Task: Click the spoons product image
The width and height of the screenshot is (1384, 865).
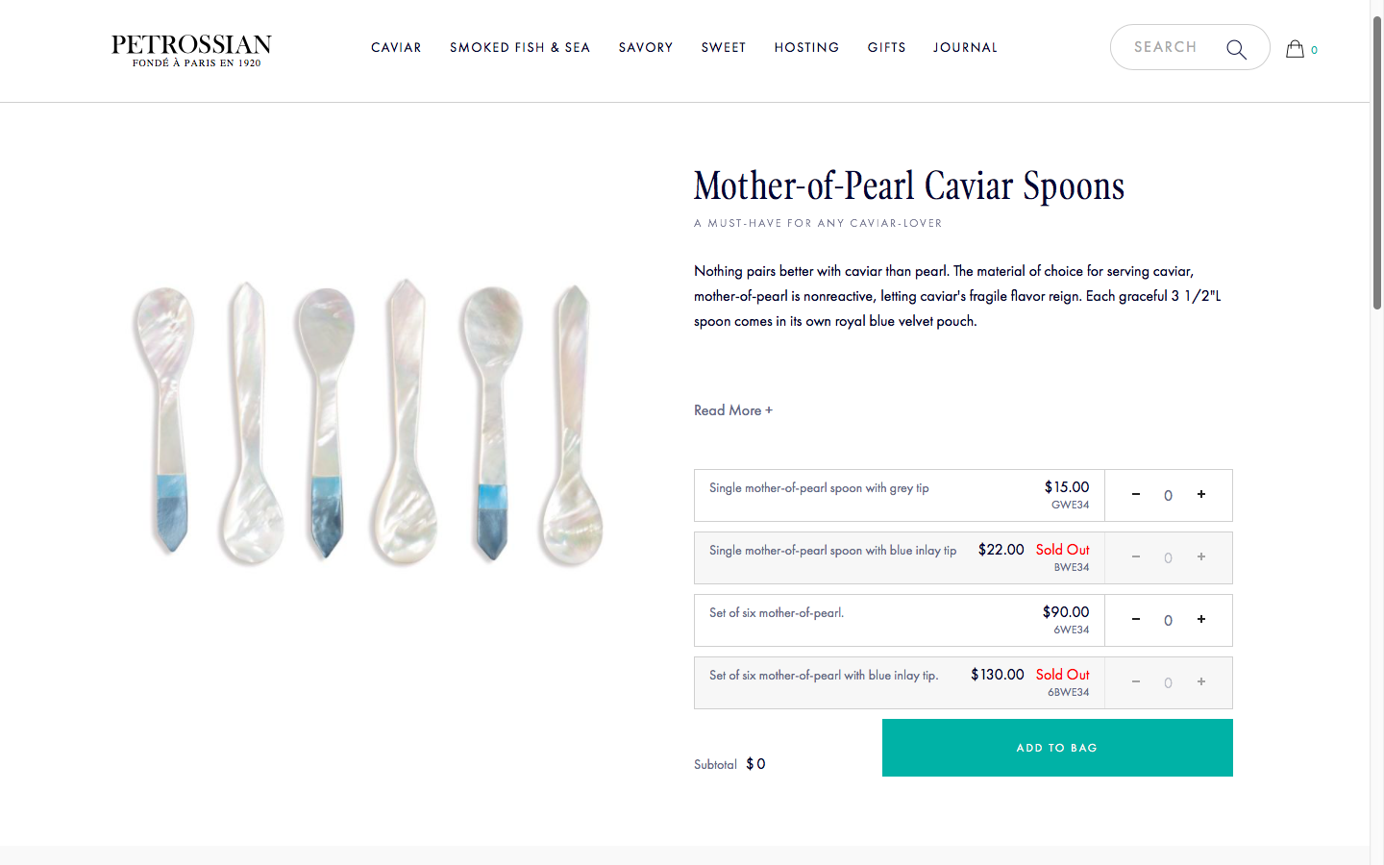Action: [x=370, y=423]
